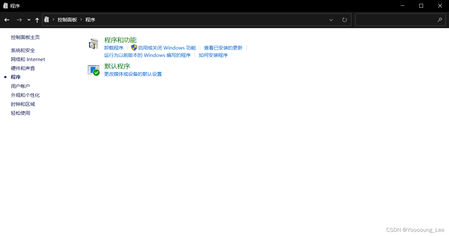The height and width of the screenshot is (236, 449).
Task: Open 用户帐户 category
Action: [20, 86]
